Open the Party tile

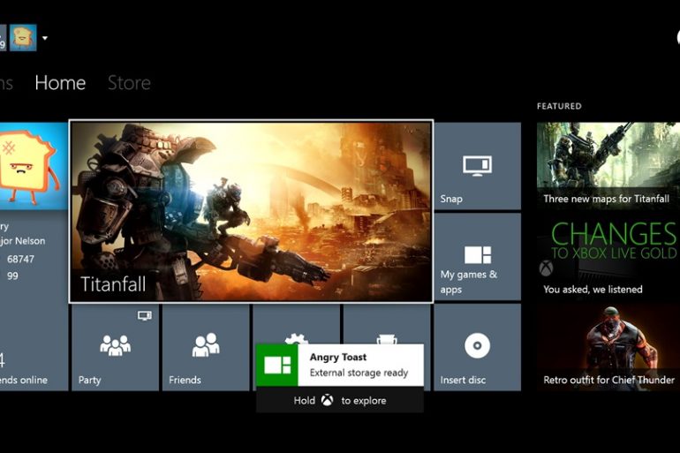(115, 347)
